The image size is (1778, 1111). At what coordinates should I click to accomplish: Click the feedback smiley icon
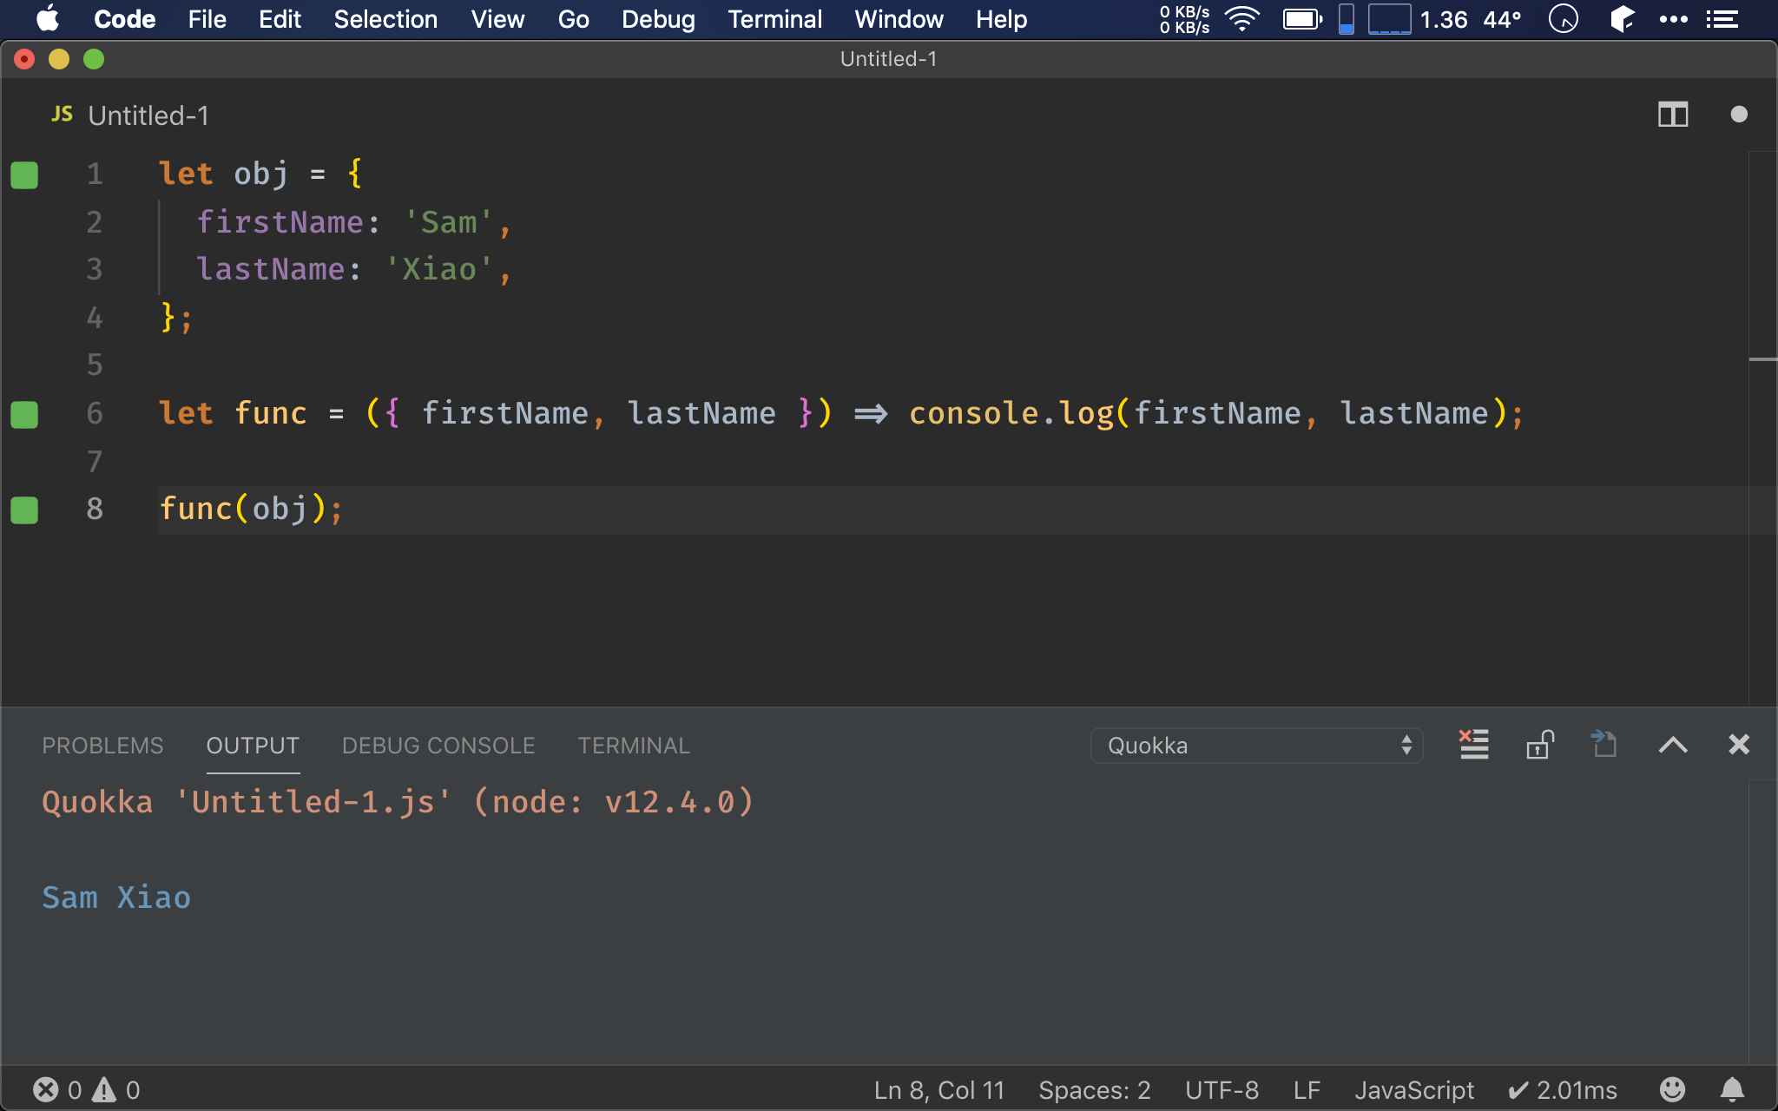click(1672, 1089)
